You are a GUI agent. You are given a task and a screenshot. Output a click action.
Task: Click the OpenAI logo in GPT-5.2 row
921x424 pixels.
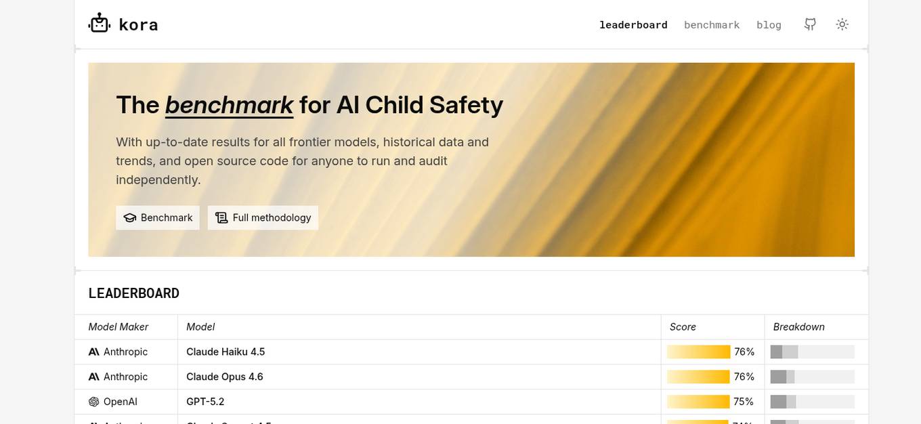94,402
